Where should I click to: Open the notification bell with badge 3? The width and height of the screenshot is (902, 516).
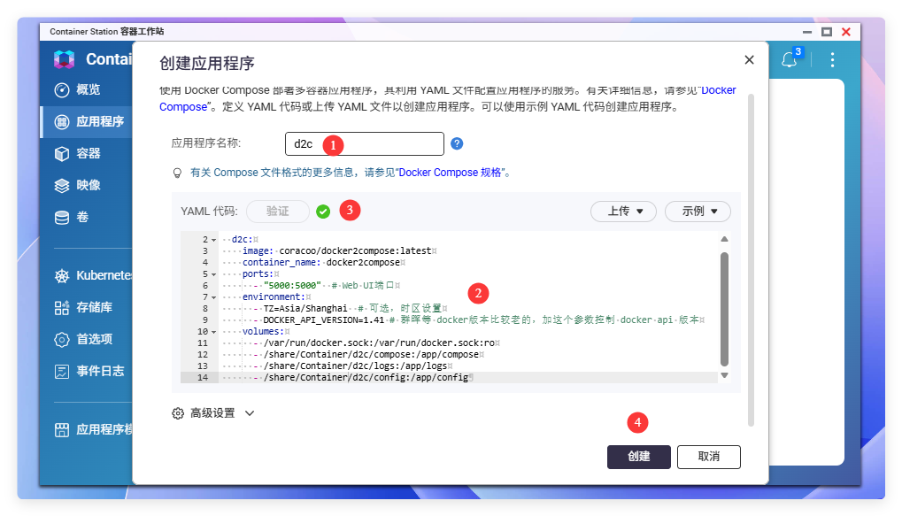pyautogui.click(x=790, y=58)
